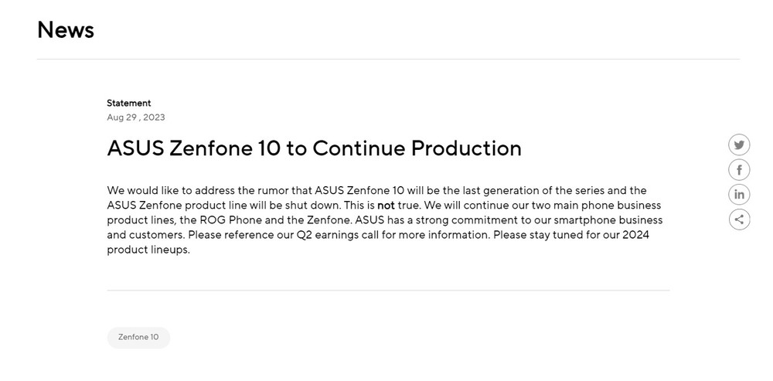Screen dimensions: 773x381
Task: Click the ASUS Zenfone 10 article title
Action: point(314,148)
